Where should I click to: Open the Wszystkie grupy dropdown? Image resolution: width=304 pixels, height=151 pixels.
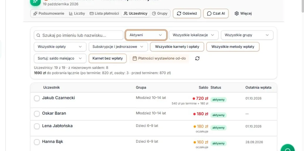(247, 35)
